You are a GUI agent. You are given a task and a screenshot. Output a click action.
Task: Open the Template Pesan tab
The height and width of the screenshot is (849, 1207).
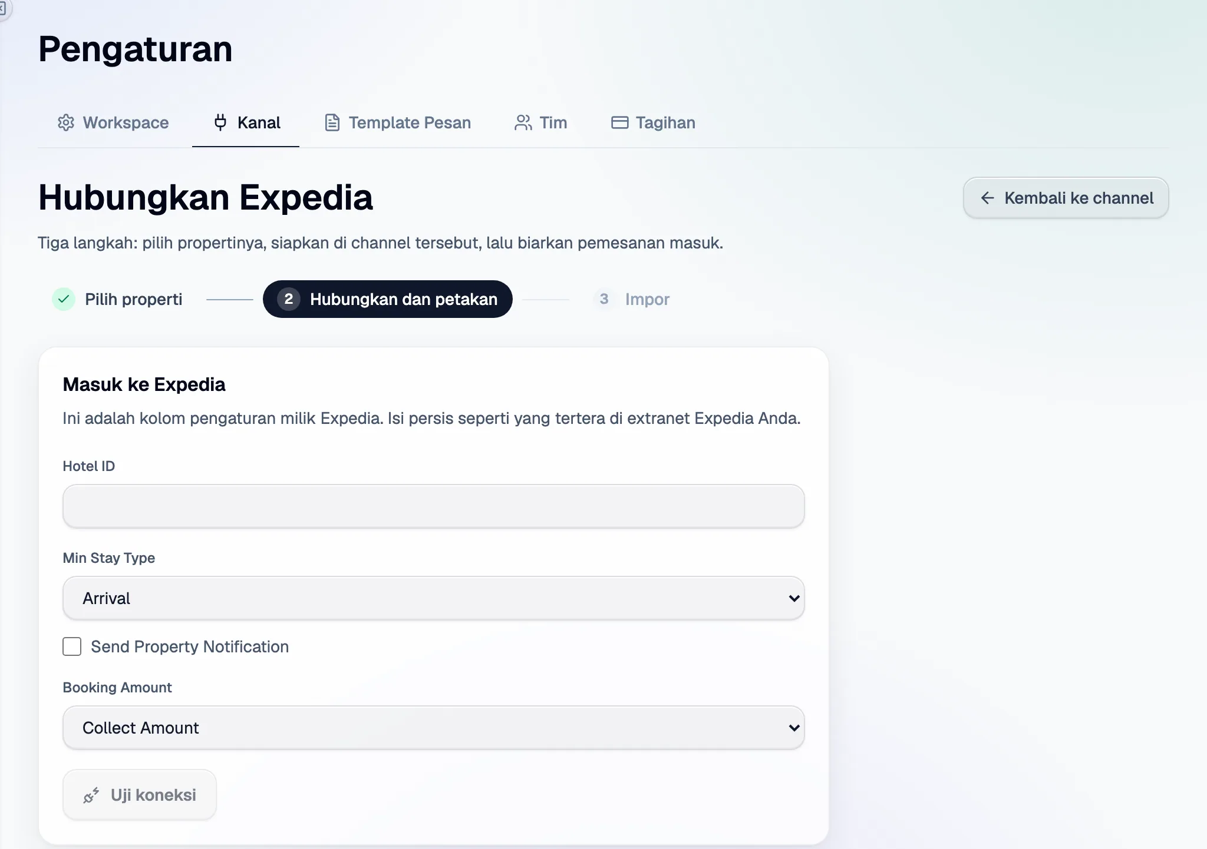click(398, 122)
